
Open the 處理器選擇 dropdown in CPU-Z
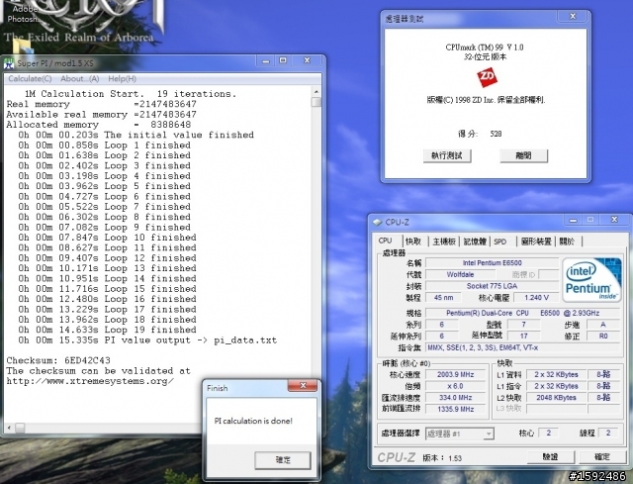[x=460, y=434]
